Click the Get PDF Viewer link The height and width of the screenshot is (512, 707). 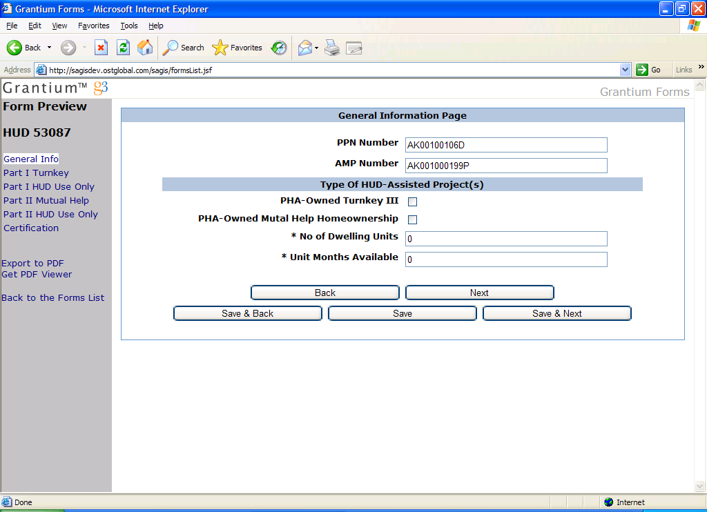pyautogui.click(x=37, y=275)
